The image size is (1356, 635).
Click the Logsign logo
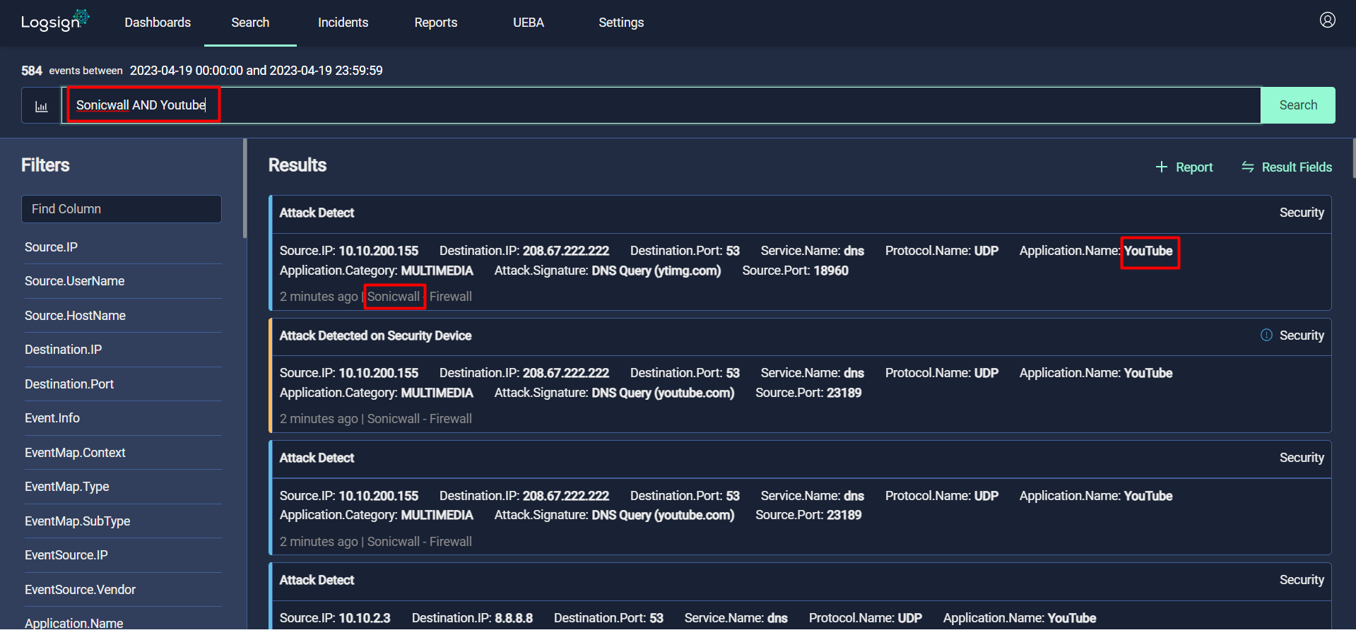55,21
